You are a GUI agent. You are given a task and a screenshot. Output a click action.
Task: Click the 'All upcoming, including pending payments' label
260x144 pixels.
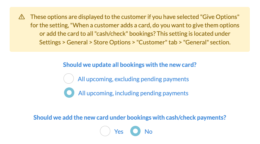(133, 93)
